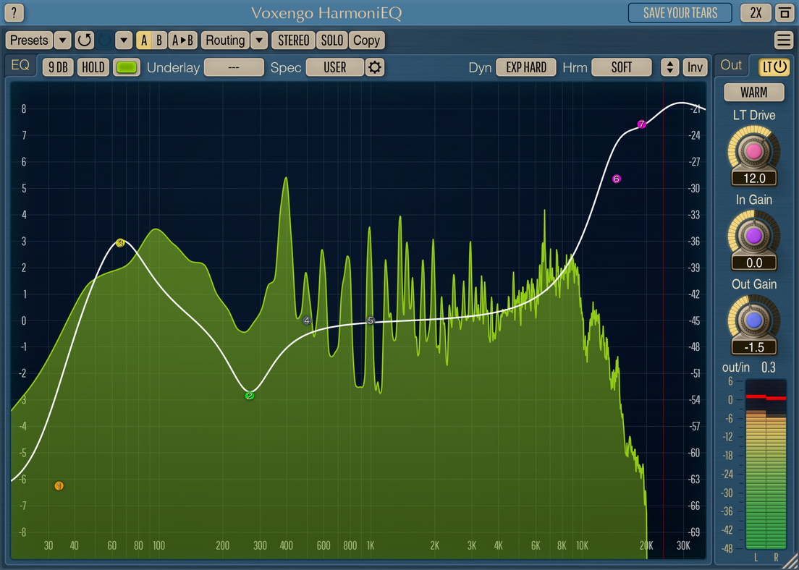Select EQ band point 7
This screenshot has height=570, width=799.
(x=641, y=124)
